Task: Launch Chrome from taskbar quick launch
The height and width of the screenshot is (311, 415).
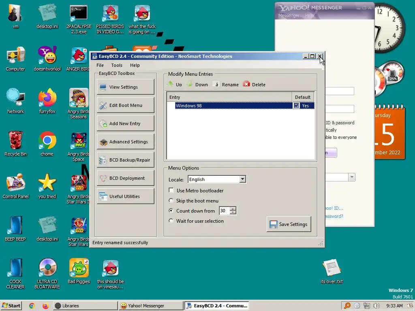Action: 32,306
